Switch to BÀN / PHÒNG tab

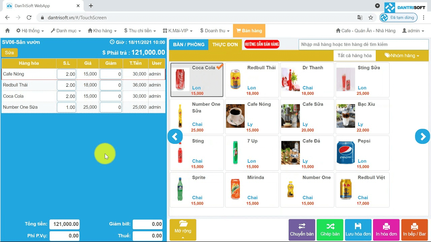[x=189, y=44]
